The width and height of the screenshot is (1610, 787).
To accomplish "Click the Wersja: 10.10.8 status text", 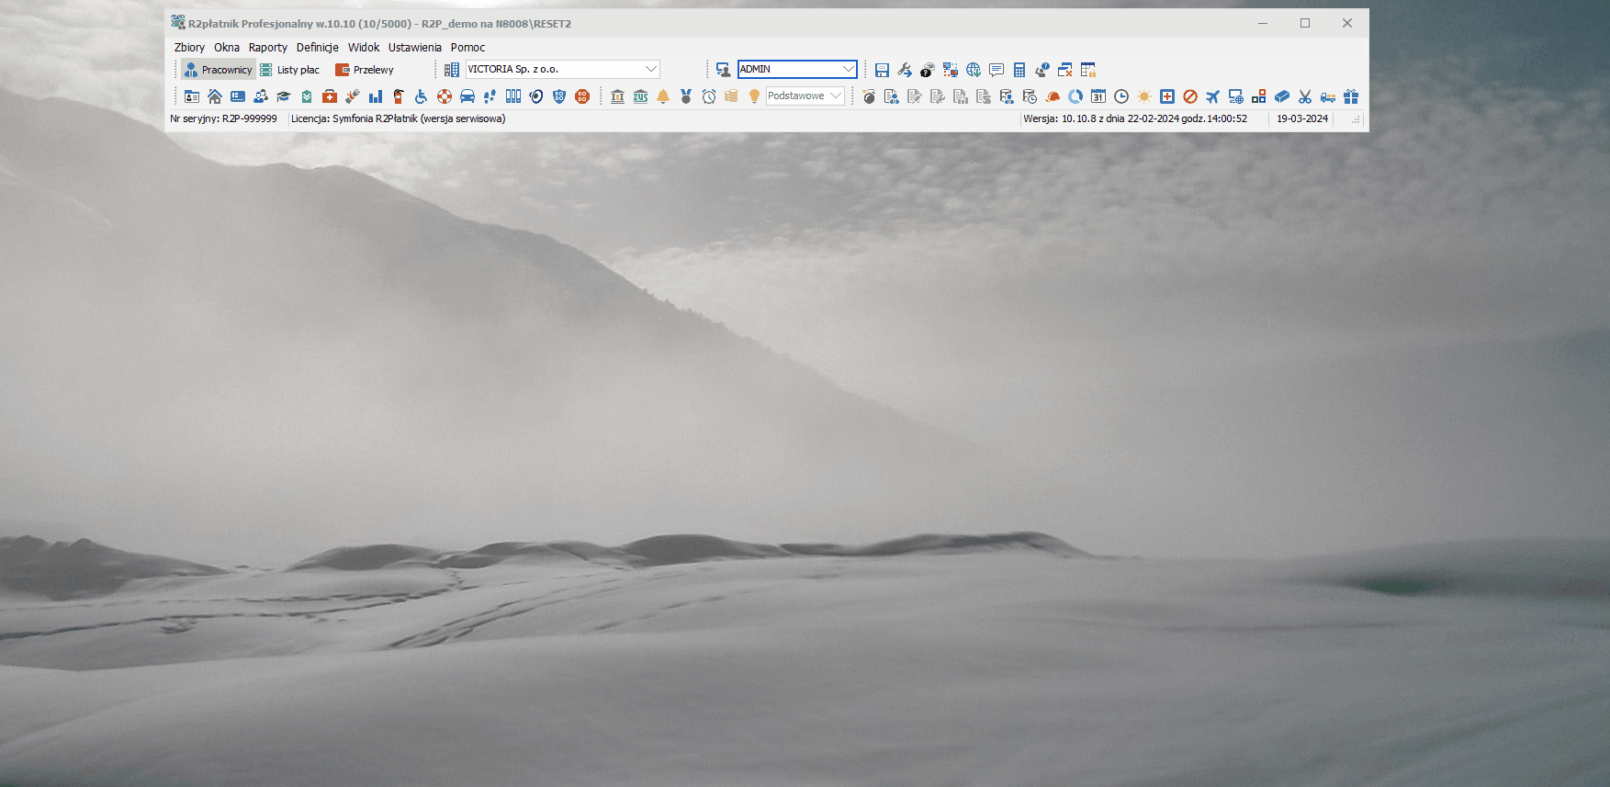I will click(1135, 118).
